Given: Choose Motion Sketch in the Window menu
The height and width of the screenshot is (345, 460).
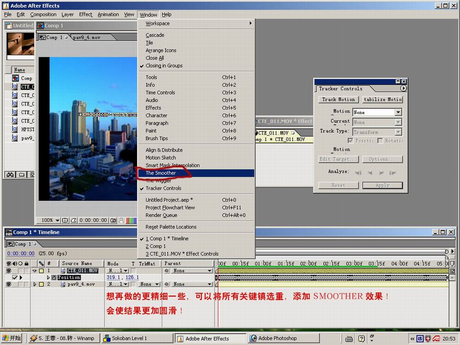Looking at the screenshot, I should click(x=160, y=158).
